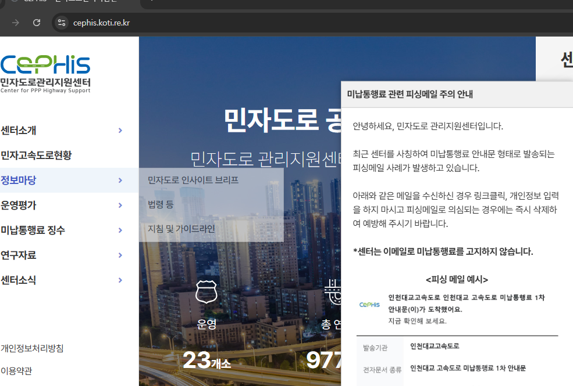Click the browser reload icon
Image resolution: width=573 pixels, height=386 pixels.
click(36, 23)
